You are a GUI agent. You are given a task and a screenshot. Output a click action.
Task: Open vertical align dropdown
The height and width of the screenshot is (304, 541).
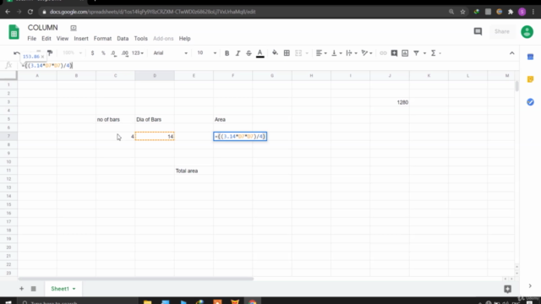click(x=336, y=53)
